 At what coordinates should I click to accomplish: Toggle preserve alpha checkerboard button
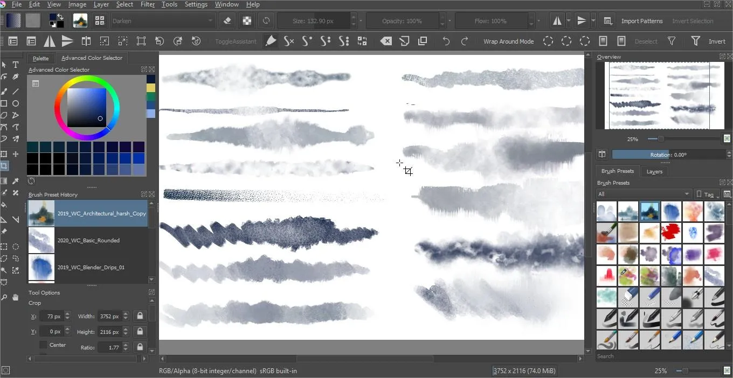(x=247, y=21)
